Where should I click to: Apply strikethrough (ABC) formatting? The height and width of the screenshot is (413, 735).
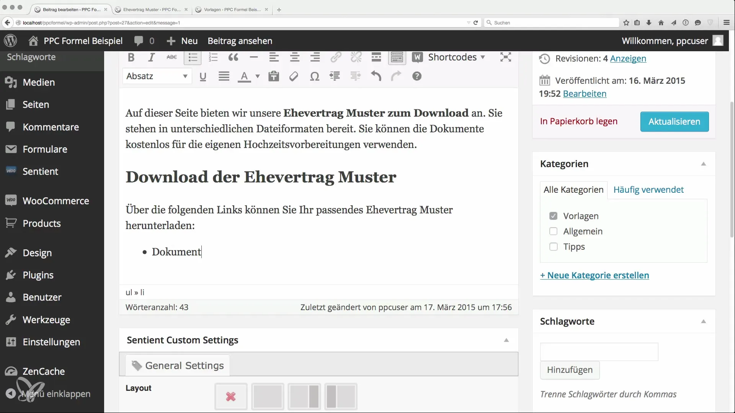pyautogui.click(x=172, y=57)
